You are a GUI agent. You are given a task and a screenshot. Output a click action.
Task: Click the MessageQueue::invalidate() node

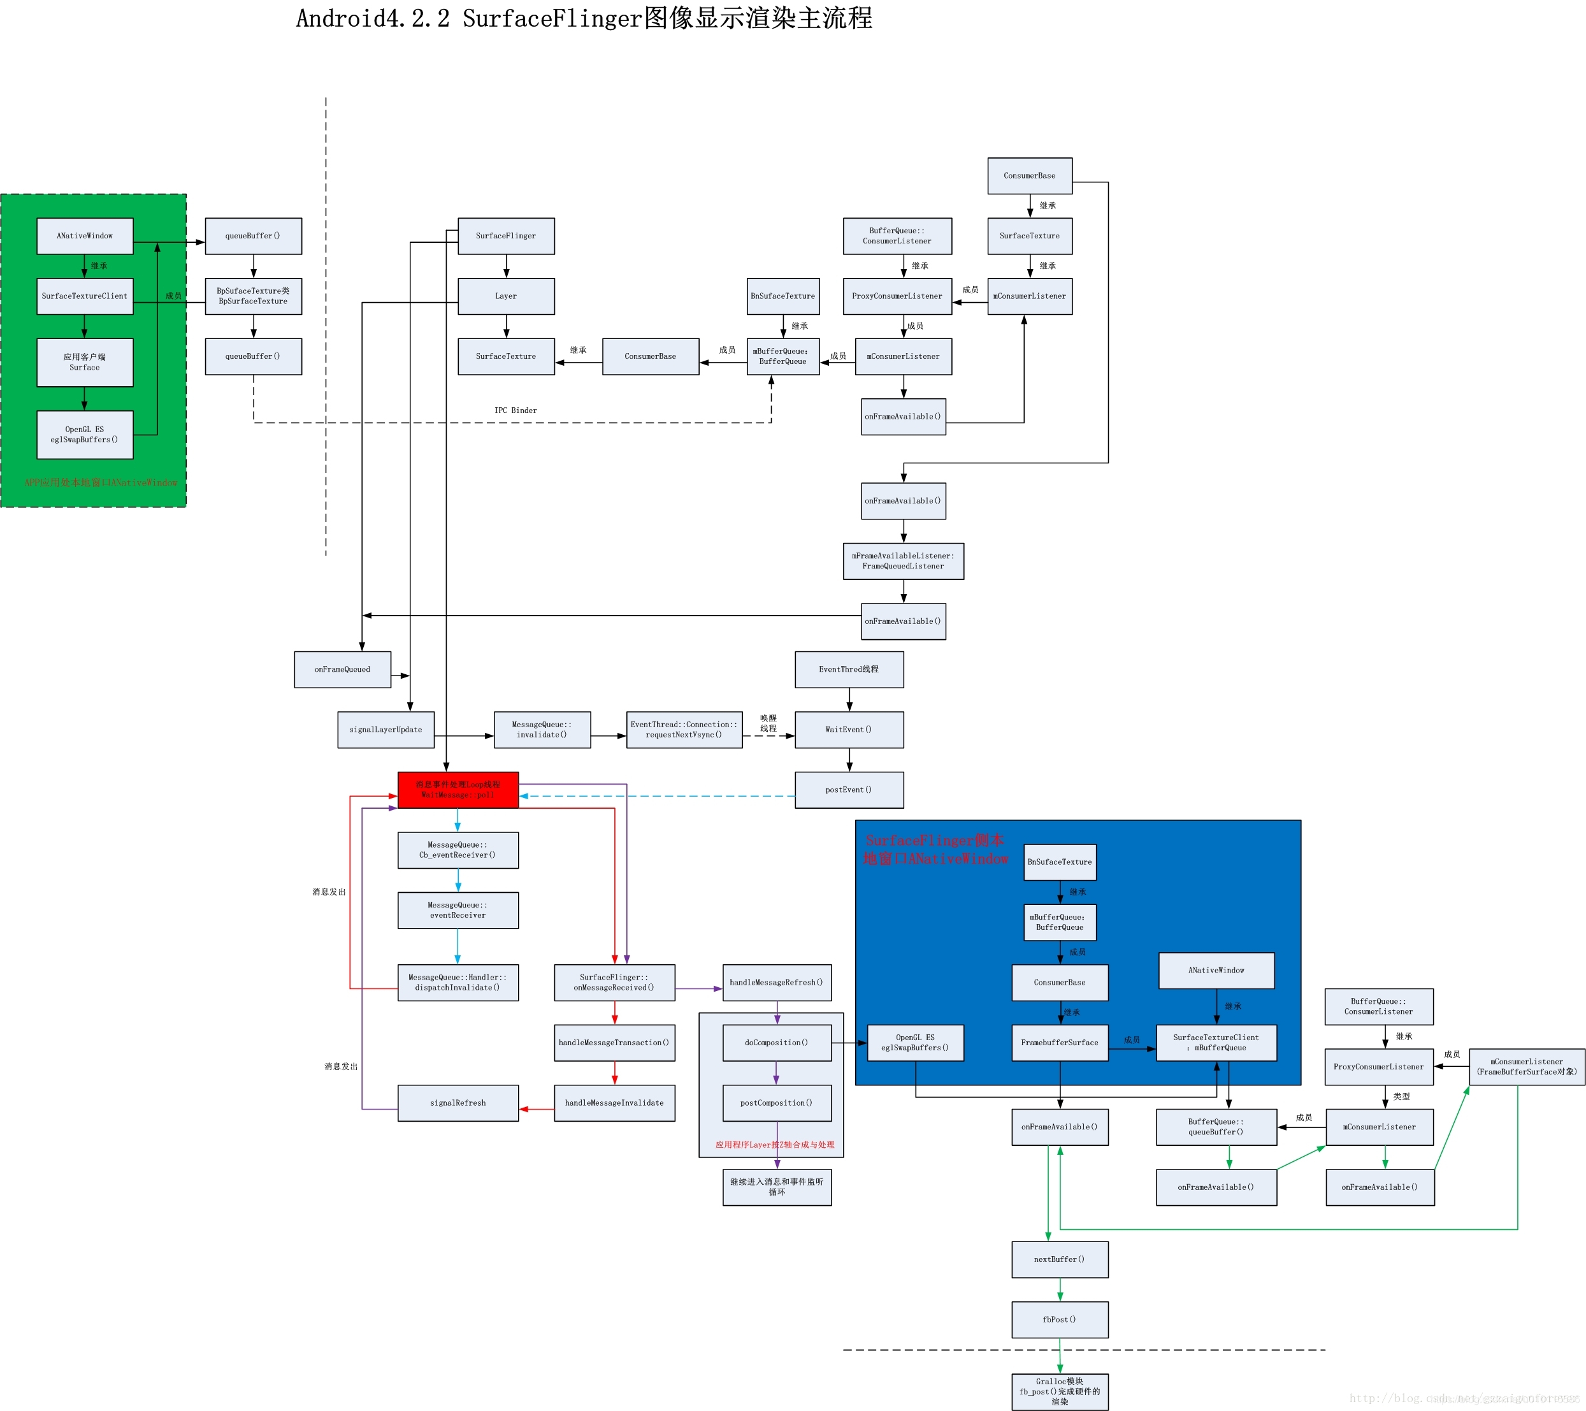pyautogui.click(x=542, y=730)
